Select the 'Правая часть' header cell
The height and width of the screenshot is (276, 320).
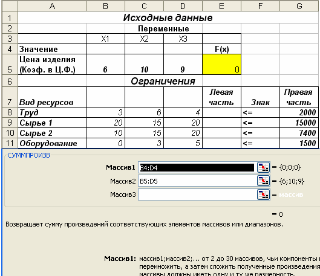click(x=299, y=97)
